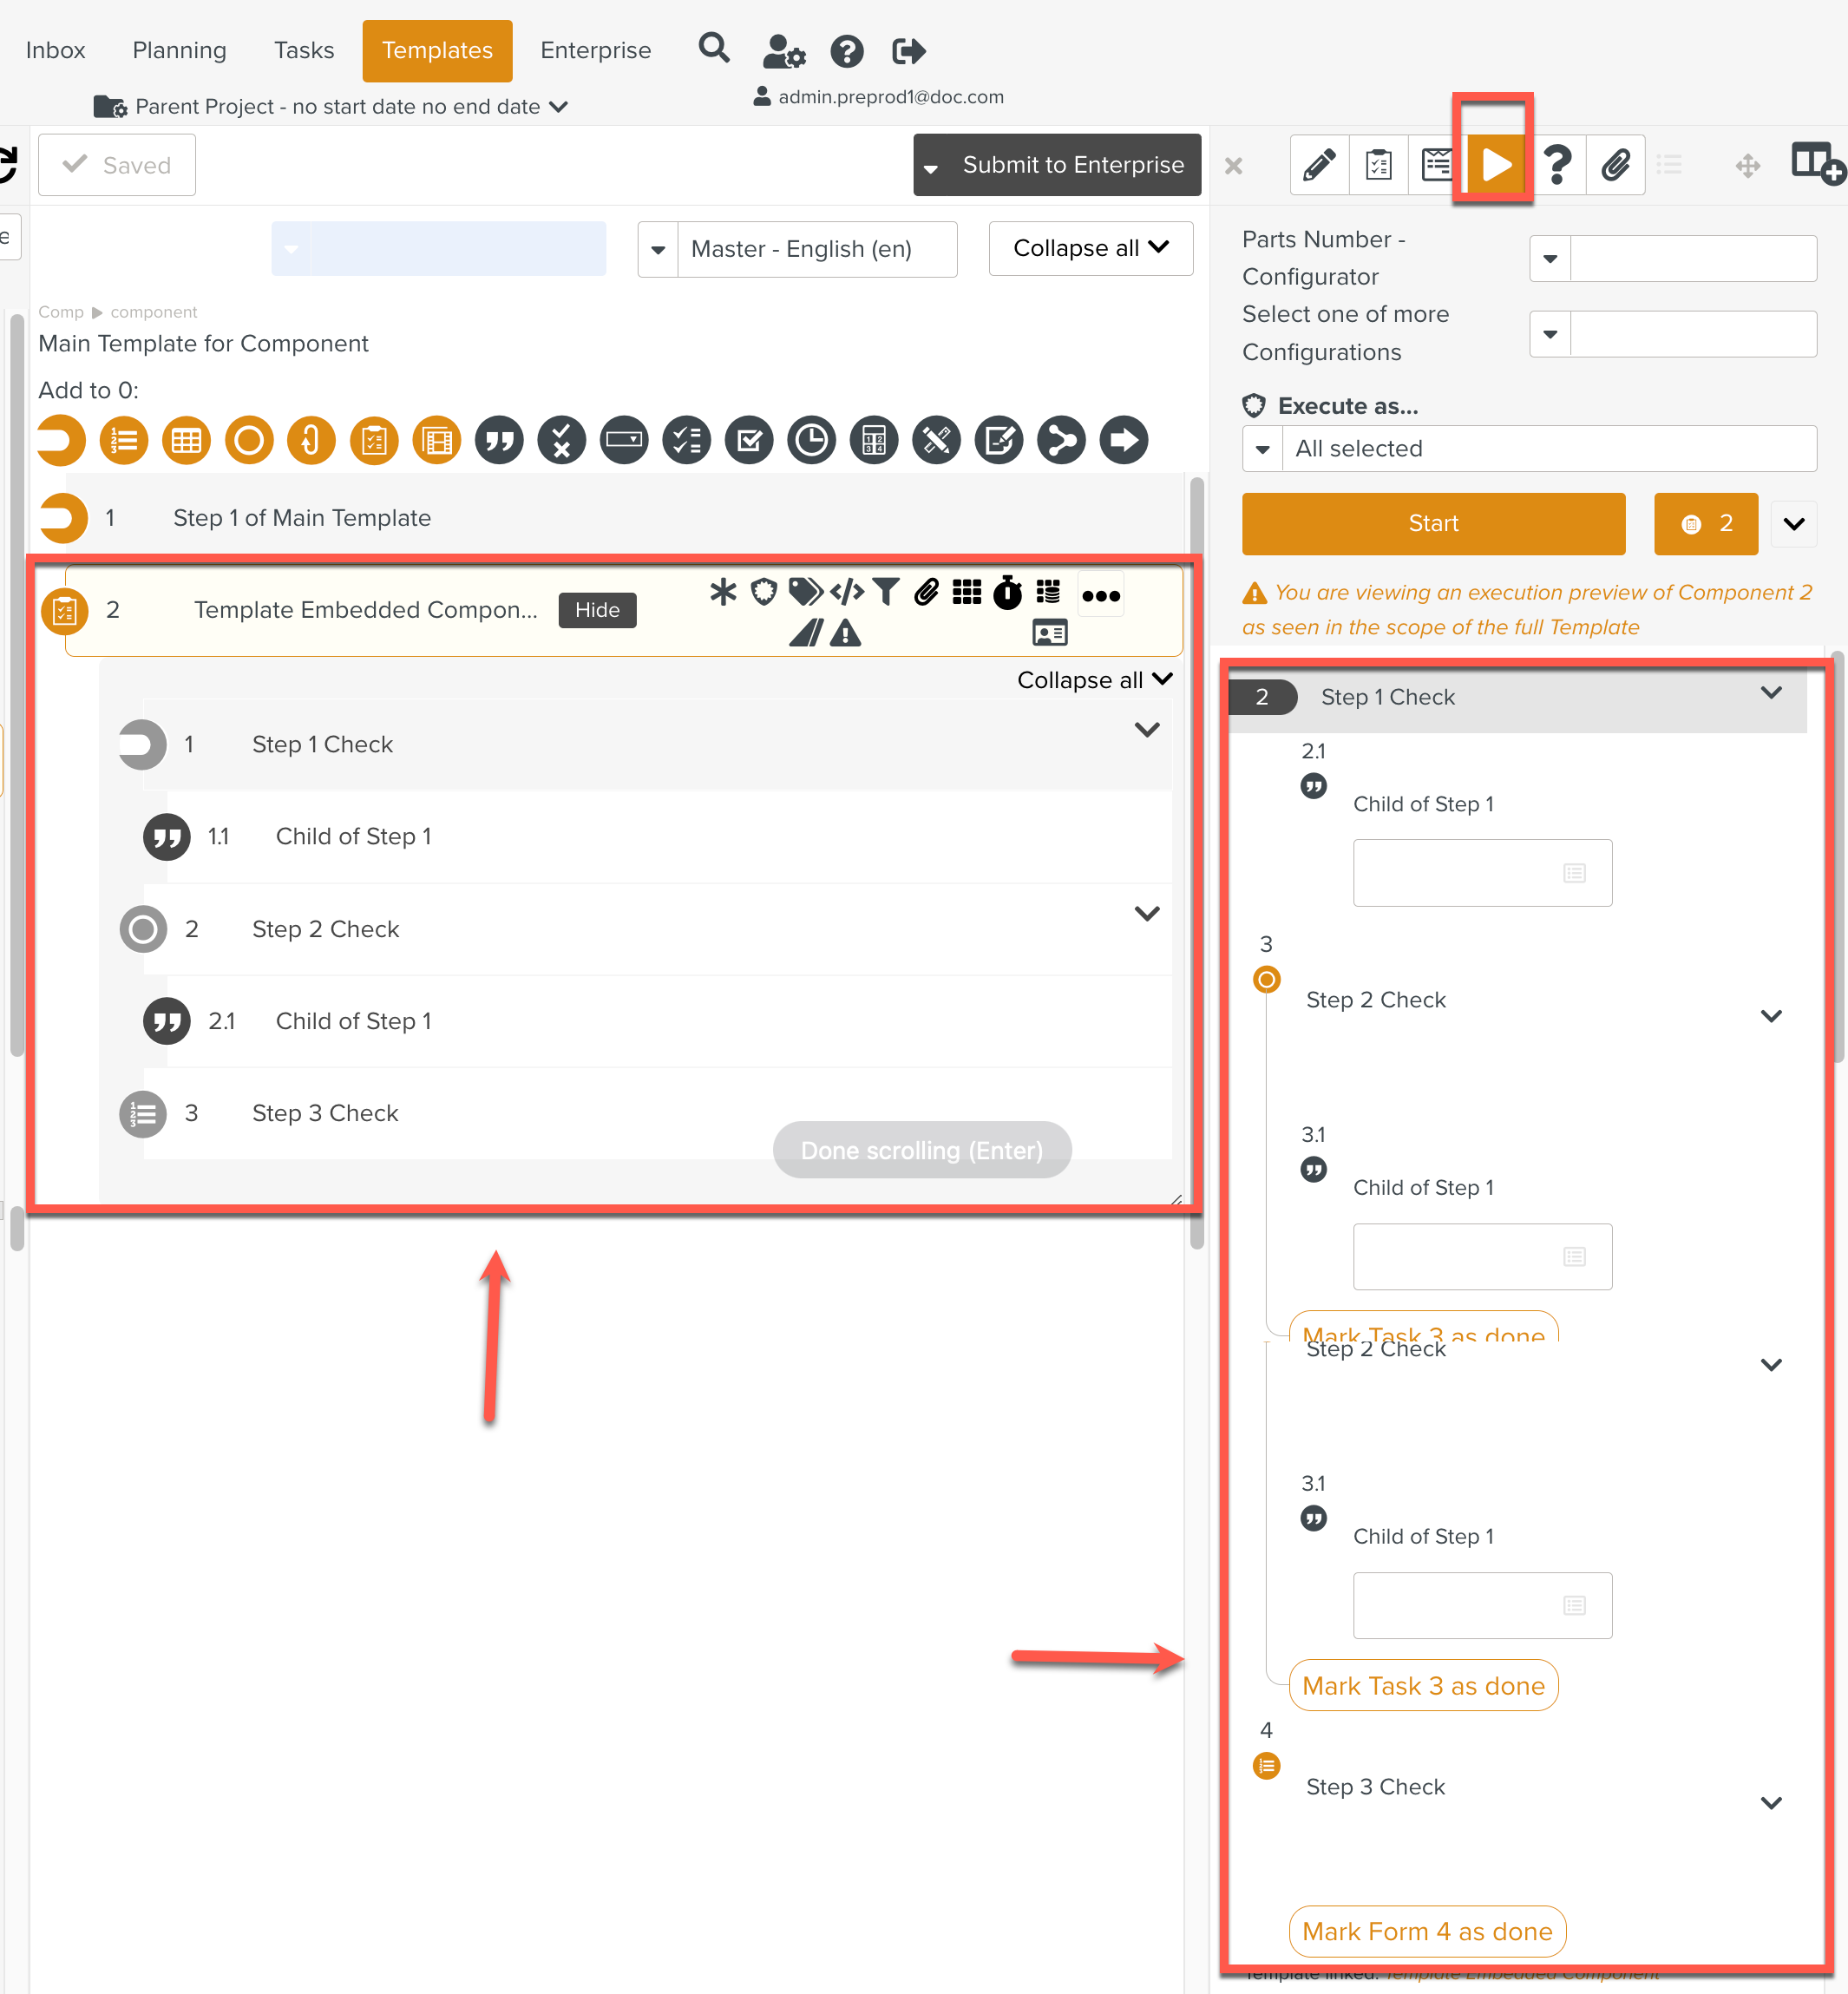1848x1994 pixels.
Task: Add the pencil-and-ruler field in palette
Action: (x=937, y=440)
